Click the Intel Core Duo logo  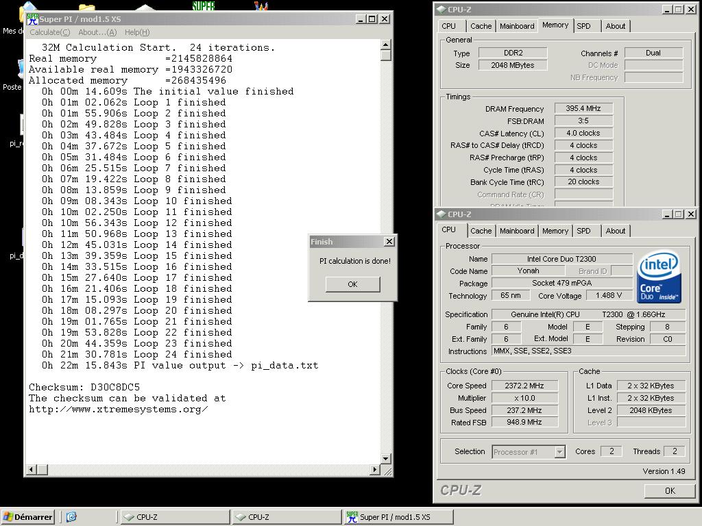point(659,277)
